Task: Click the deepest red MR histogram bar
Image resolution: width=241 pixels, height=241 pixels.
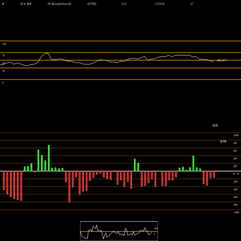Action: (69, 187)
